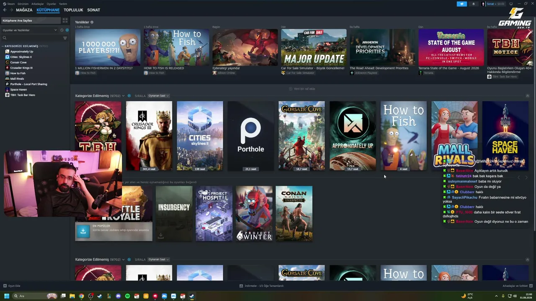Click the Corsair Cove icon in sidebar
The width and height of the screenshot is (536, 301).
7,62
